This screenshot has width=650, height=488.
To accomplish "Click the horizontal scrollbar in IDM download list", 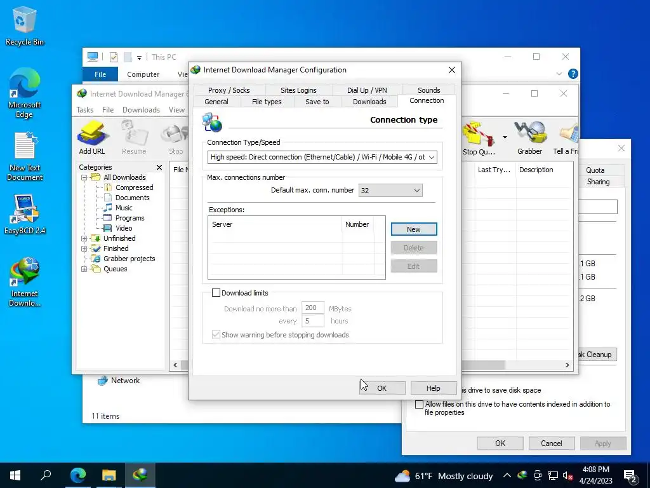I will (x=483, y=365).
